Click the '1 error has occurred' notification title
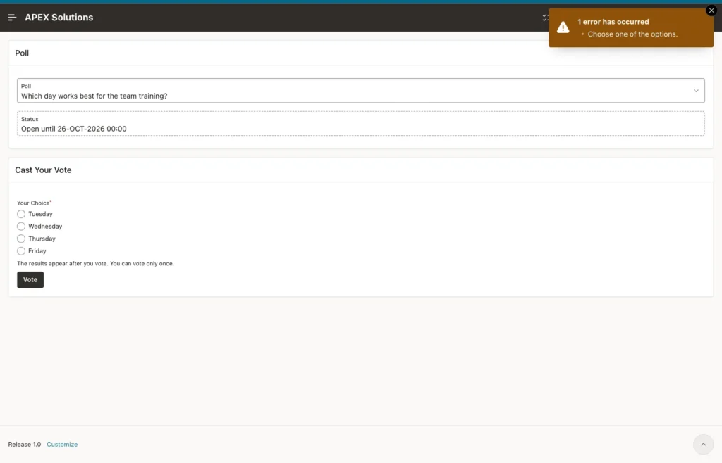This screenshot has height=463, width=722. (x=613, y=22)
